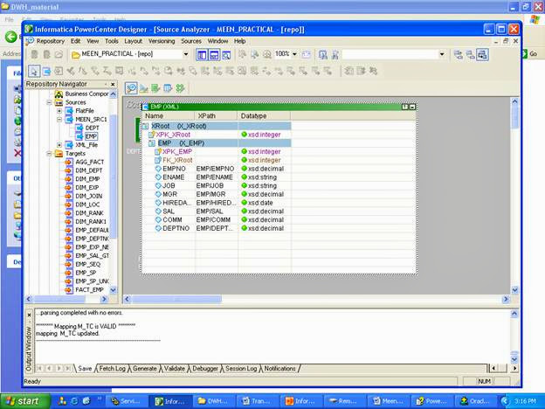Switch to the Session Log output tab
This screenshot has height=409, width=545.
point(241,368)
